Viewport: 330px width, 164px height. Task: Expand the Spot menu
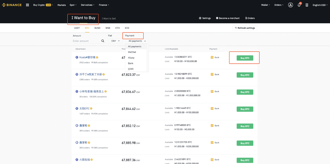pyautogui.click(x=73, y=5)
